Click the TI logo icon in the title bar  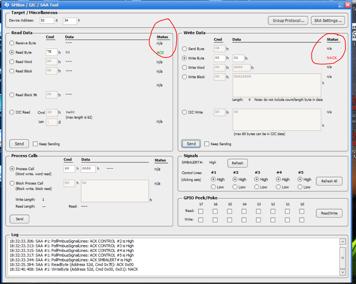[x=7, y=5]
